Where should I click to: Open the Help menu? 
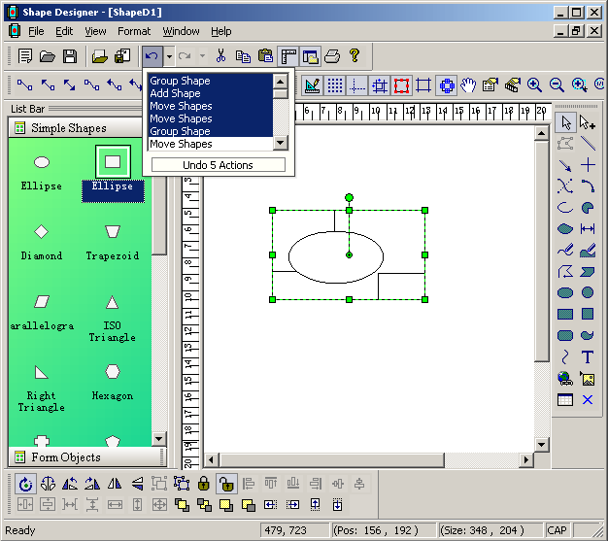[x=221, y=31]
